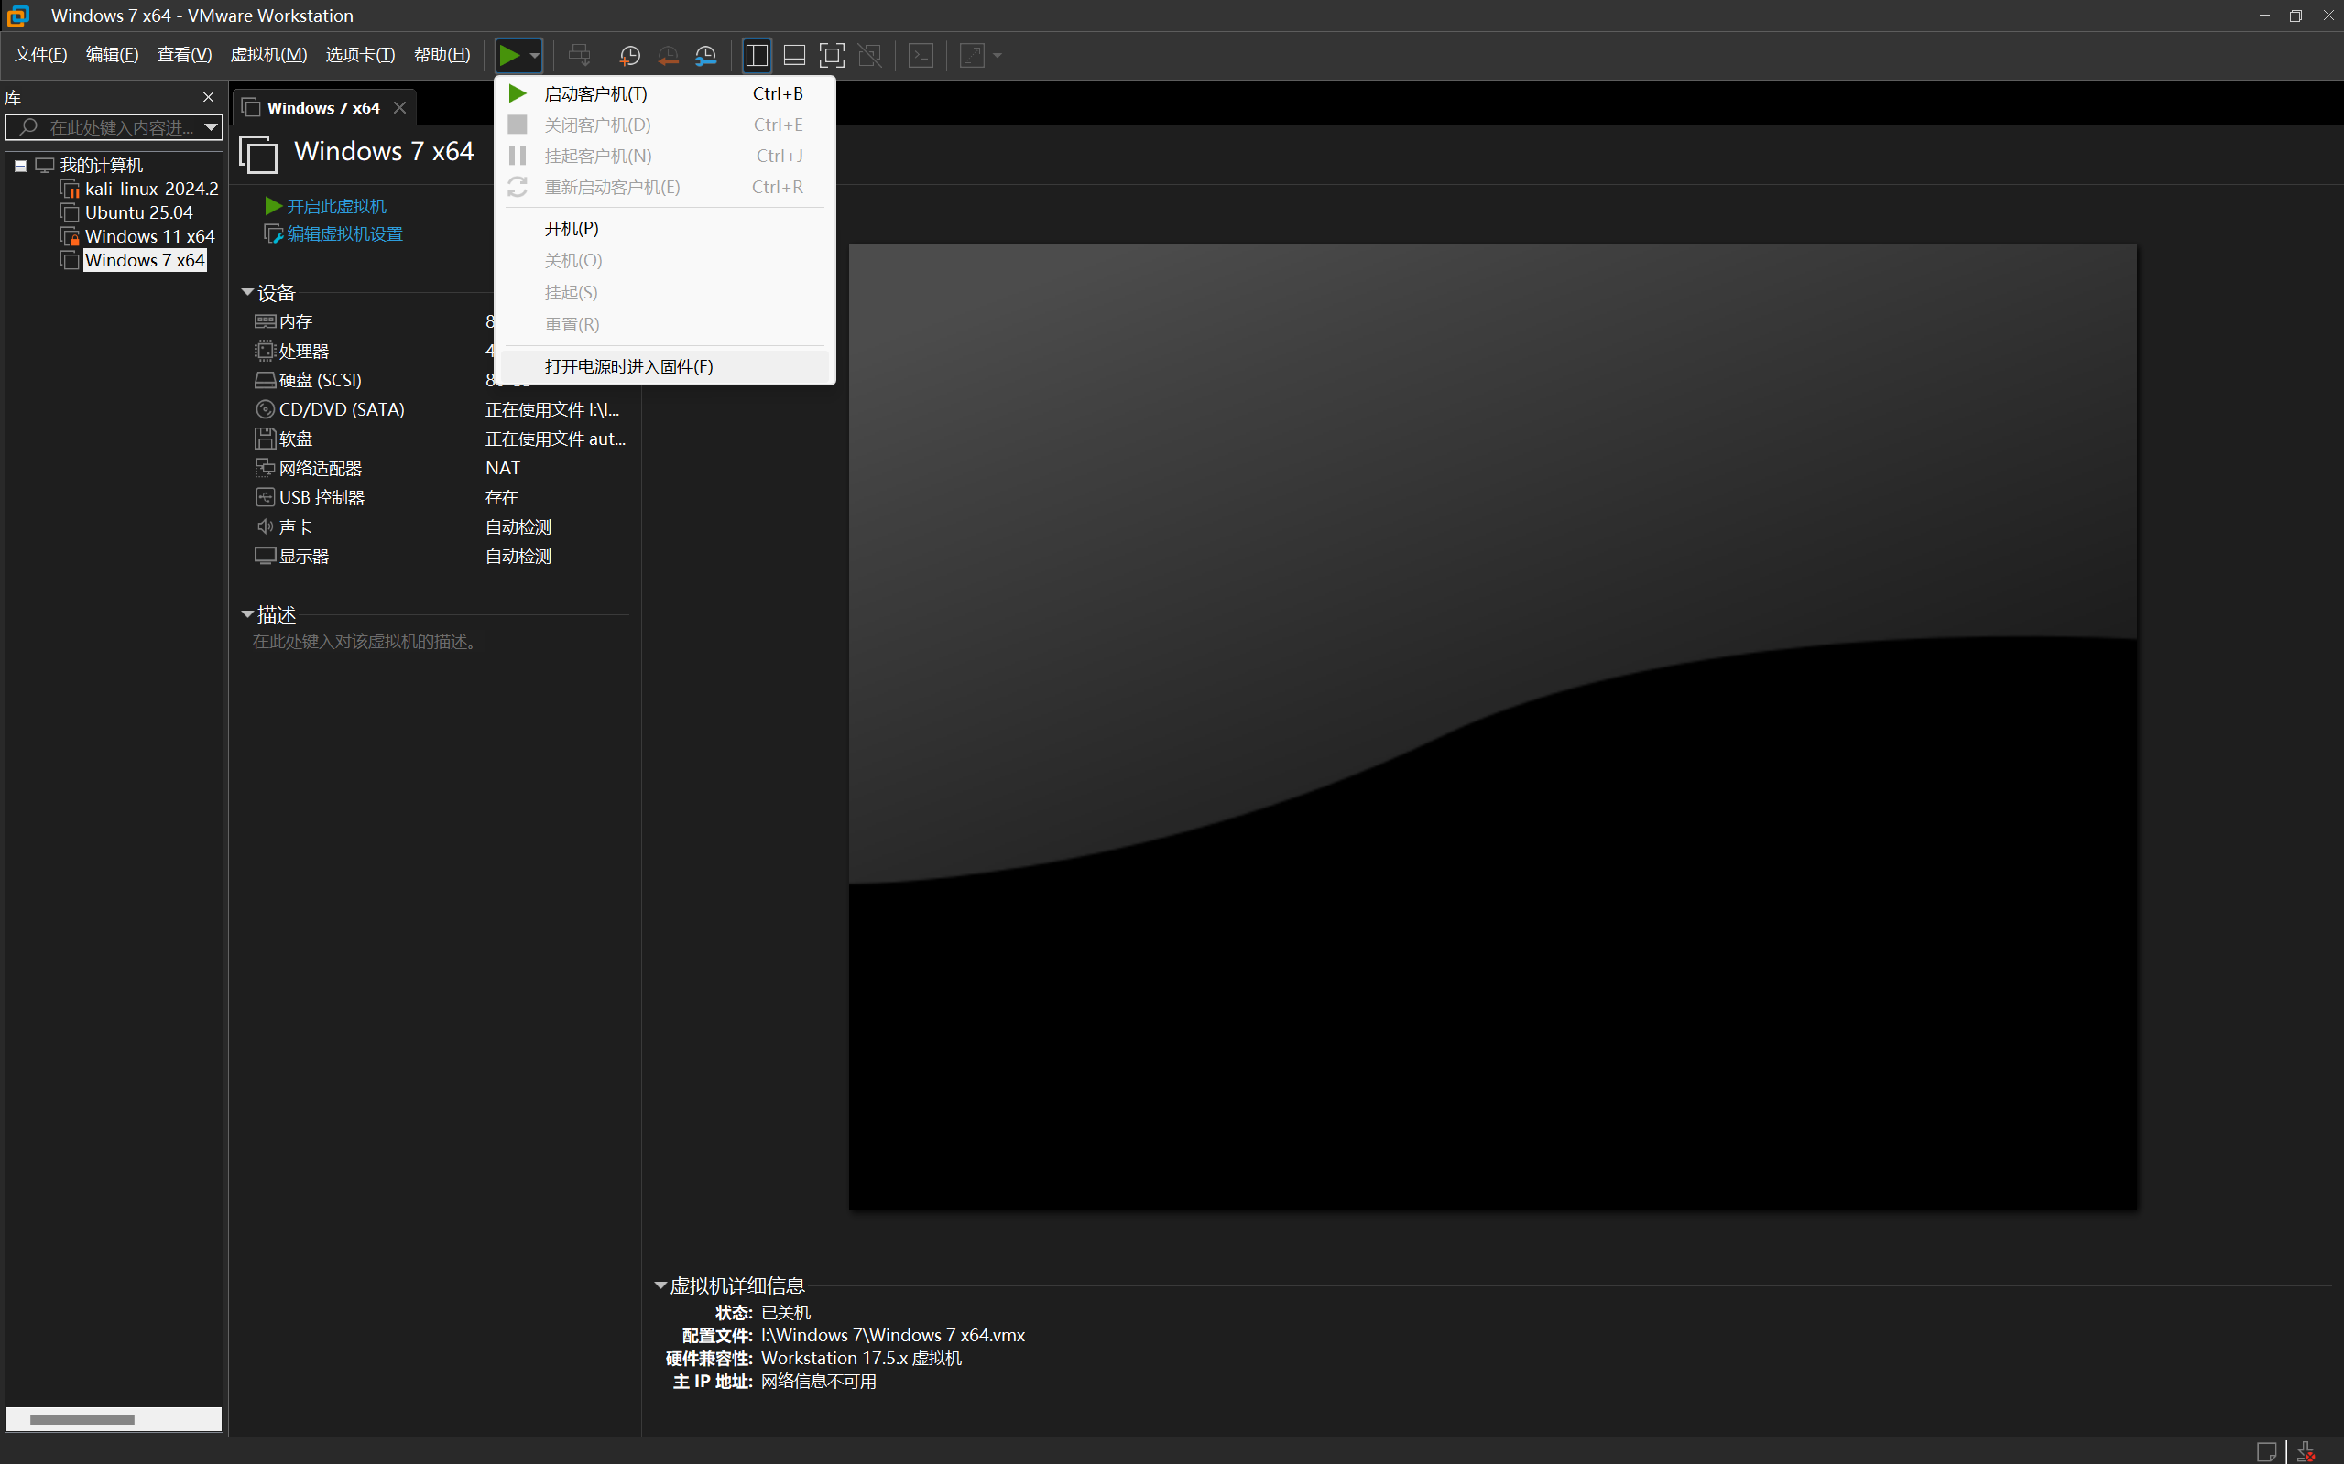Toggle the library sidebar view icon
This screenshot has width=2344, height=1464.
coord(757,55)
